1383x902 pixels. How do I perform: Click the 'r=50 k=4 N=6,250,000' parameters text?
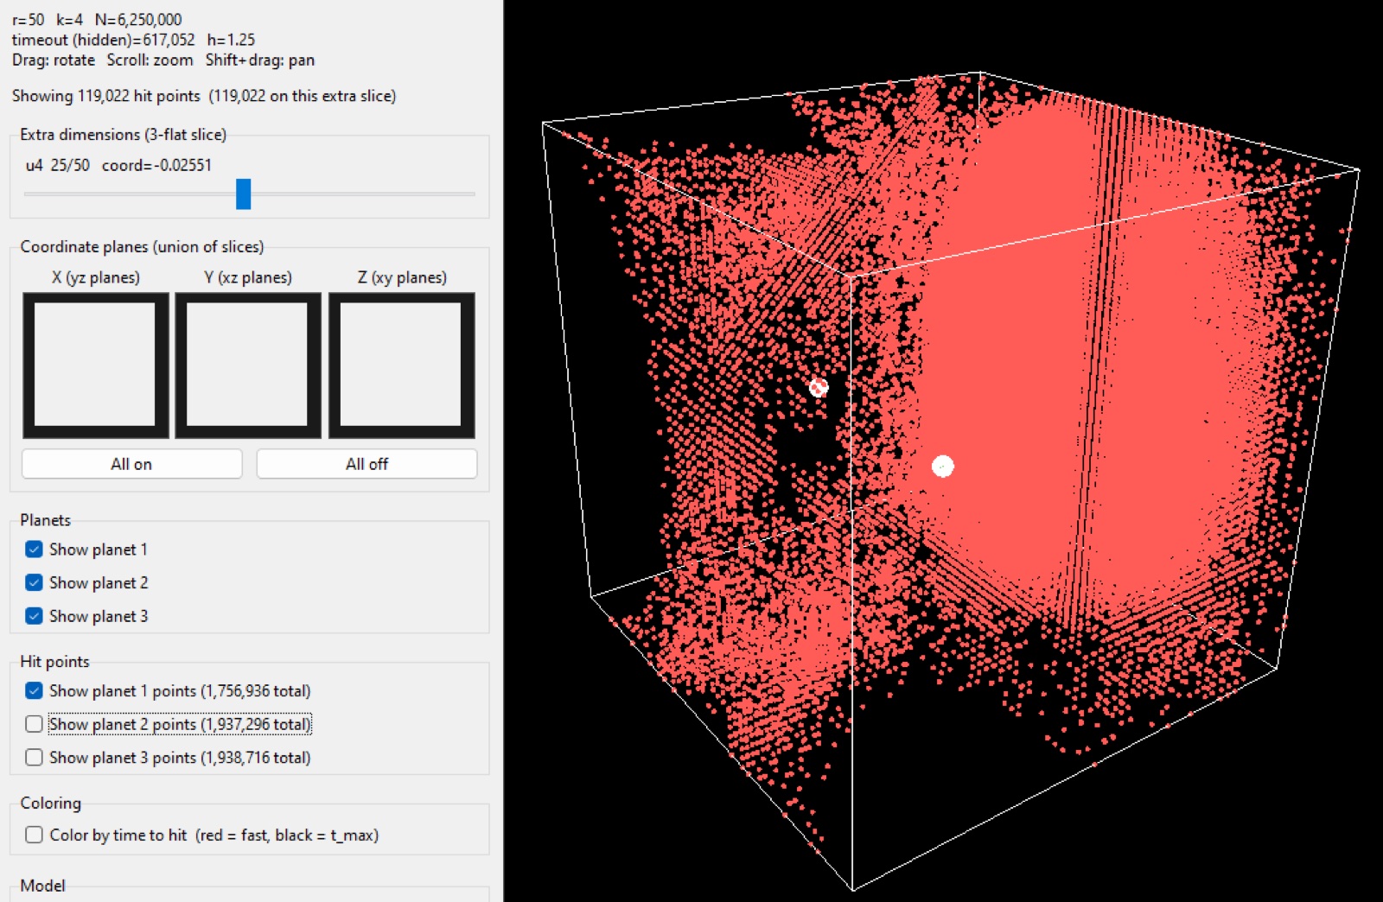[97, 19]
